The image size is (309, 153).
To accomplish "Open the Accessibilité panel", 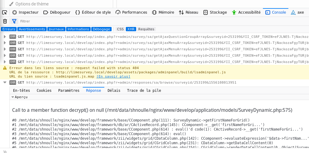I will [246, 12].
